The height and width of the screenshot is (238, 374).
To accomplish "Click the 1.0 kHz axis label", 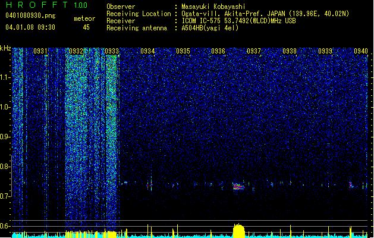I will [x=5, y=107].
